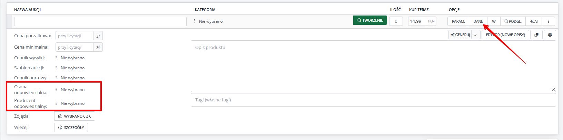Click the green Tworzenie button

coord(370,20)
